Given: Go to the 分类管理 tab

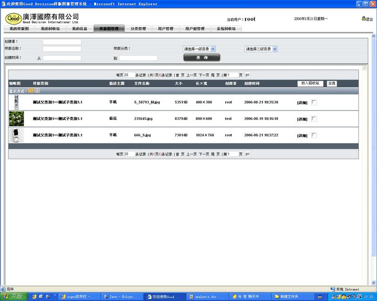Looking at the screenshot, I should point(138,29).
